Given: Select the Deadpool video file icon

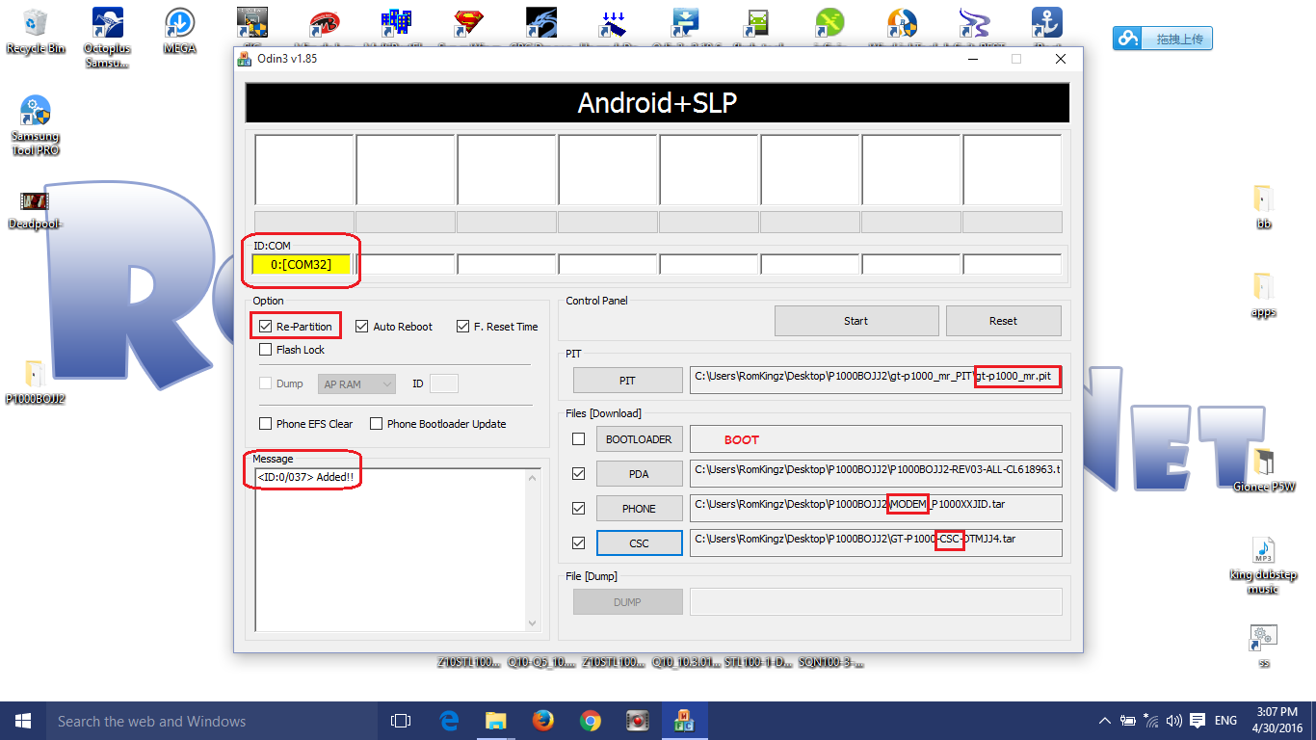Looking at the screenshot, I should pos(35,209).
